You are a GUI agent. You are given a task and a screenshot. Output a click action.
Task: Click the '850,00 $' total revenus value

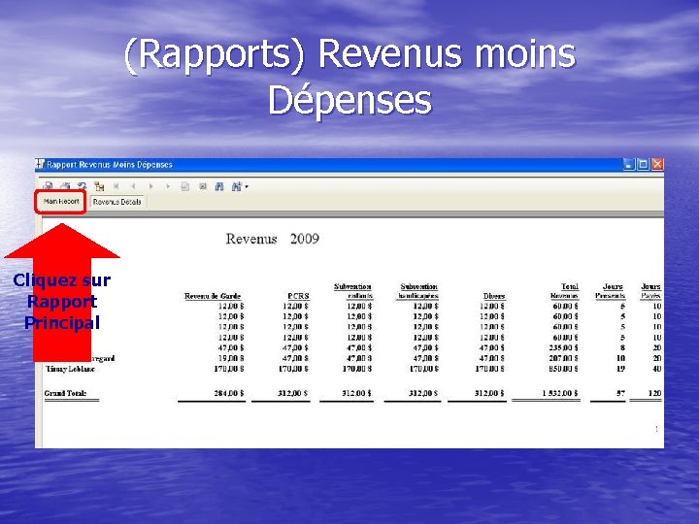point(563,369)
